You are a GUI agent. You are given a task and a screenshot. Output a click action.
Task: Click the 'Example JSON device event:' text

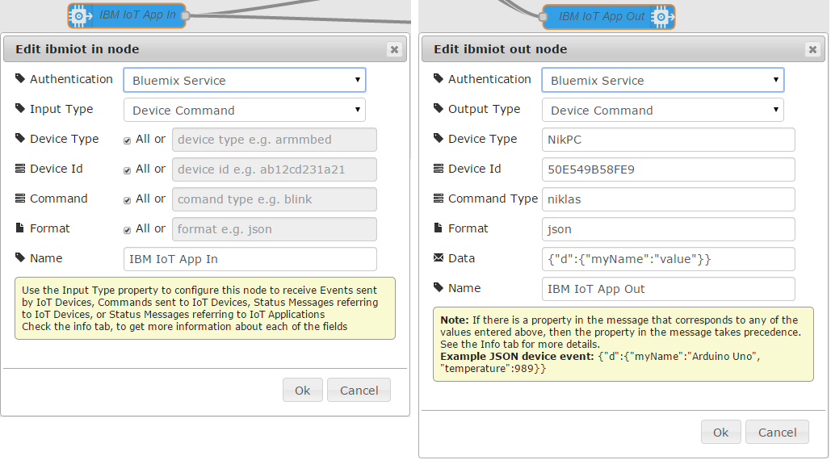pyautogui.click(x=517, y=356)
